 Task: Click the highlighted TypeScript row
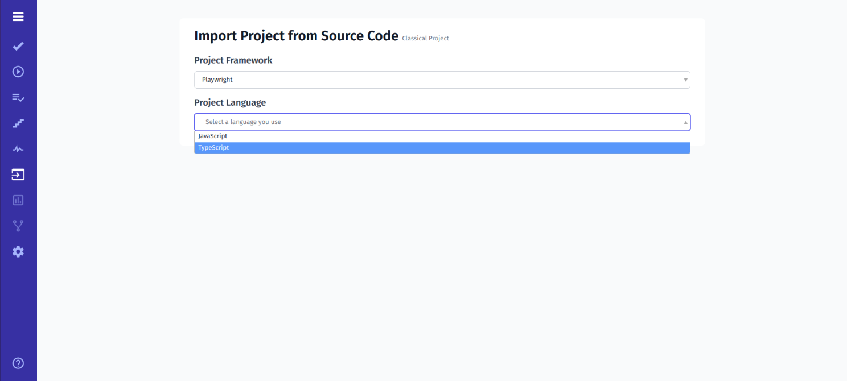442,148
